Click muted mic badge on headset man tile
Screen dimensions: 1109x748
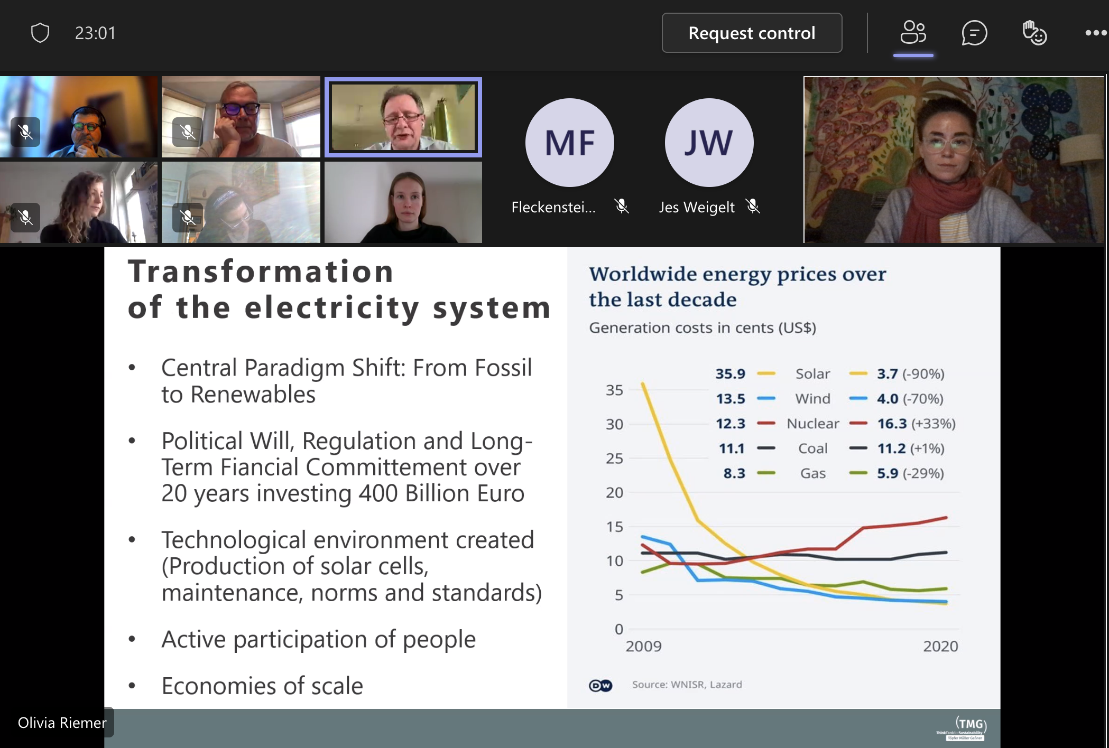coord(25,132)
